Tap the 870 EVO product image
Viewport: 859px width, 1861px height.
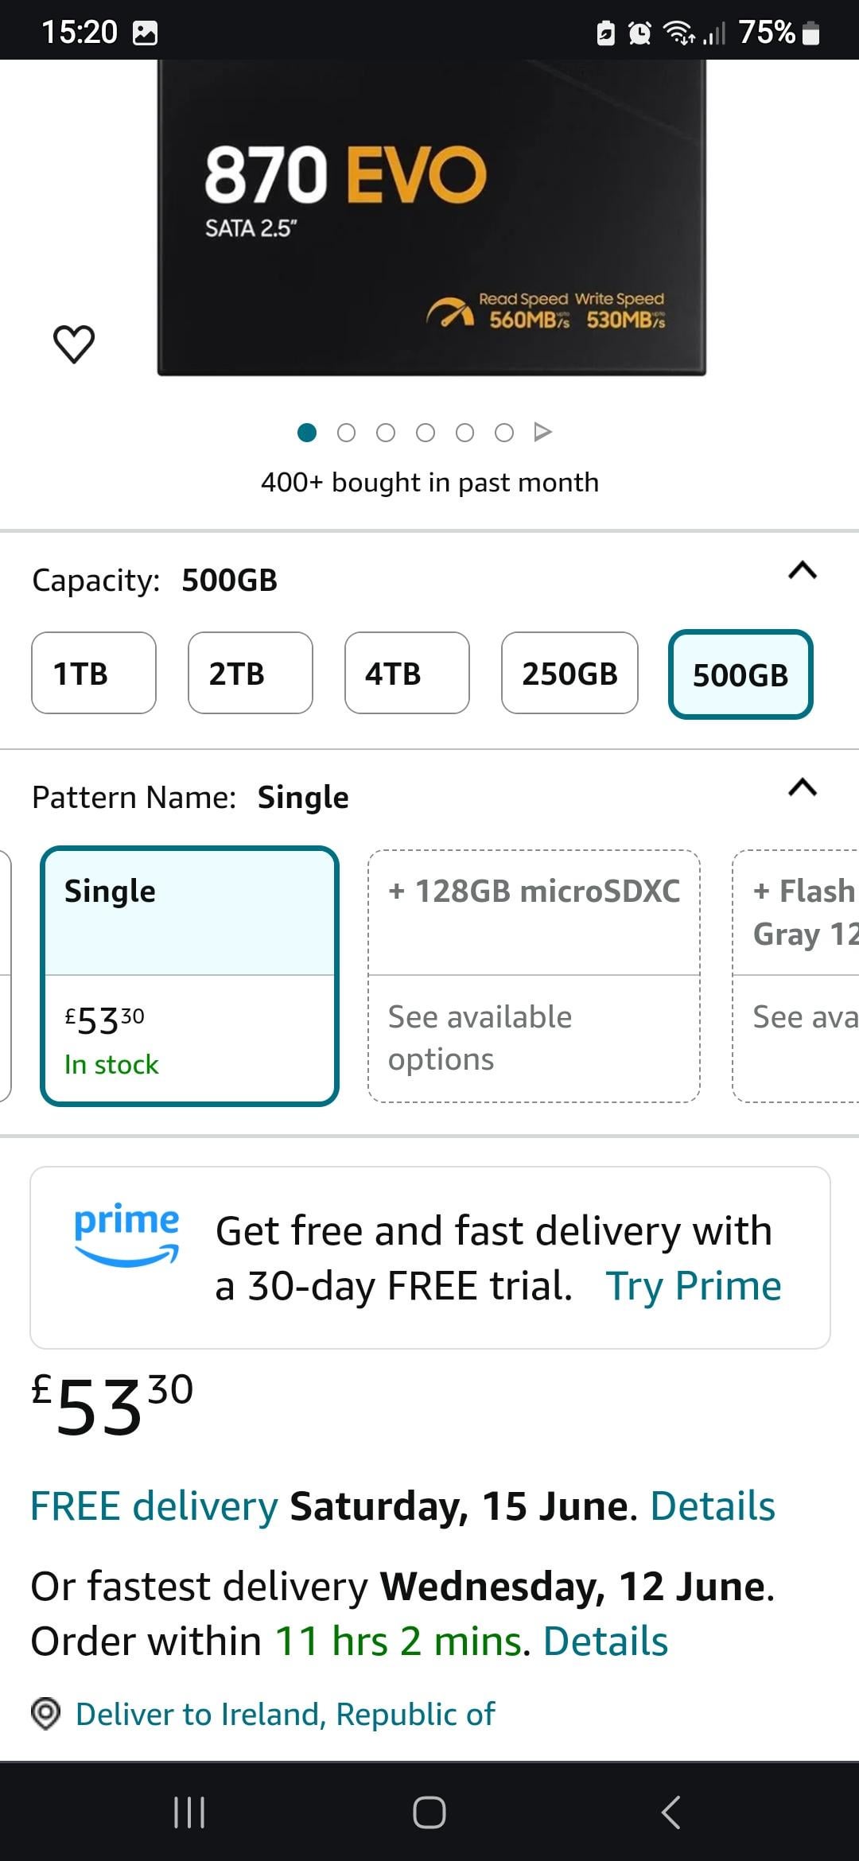431,215
